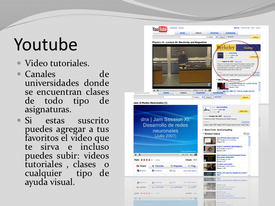Open the advanced search link on the Physics 10 page
Image resolution: width=275 pixels, height=206 pixels.
click(230, 37)
